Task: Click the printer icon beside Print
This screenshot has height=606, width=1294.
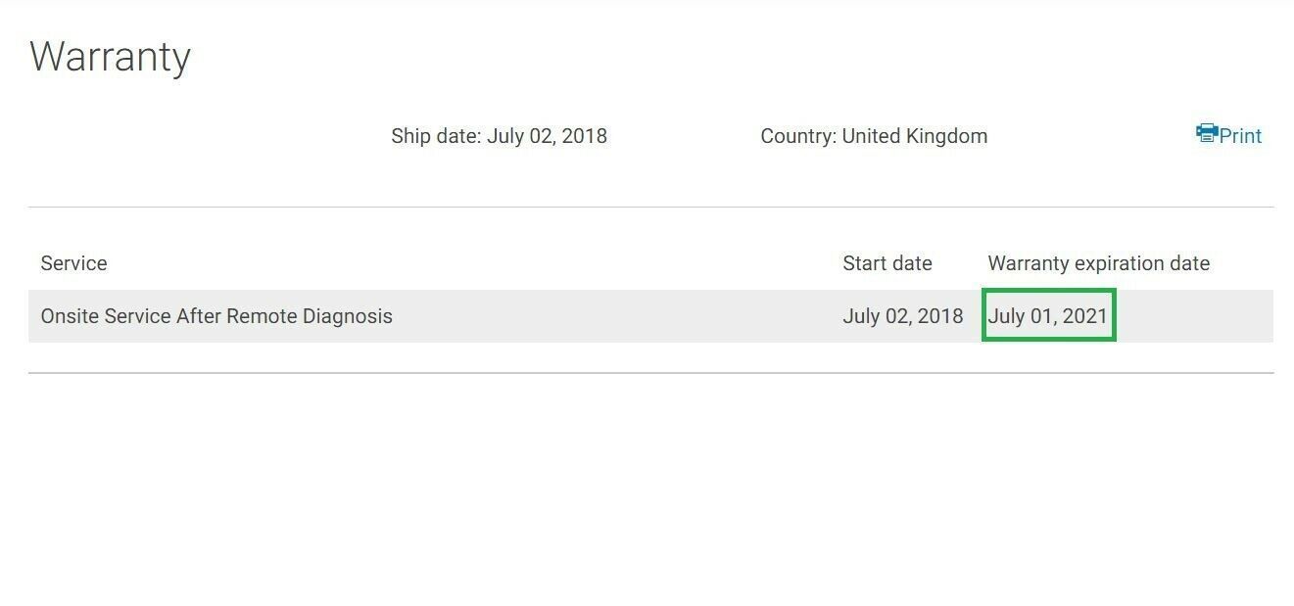Action: pos(1207,133)
